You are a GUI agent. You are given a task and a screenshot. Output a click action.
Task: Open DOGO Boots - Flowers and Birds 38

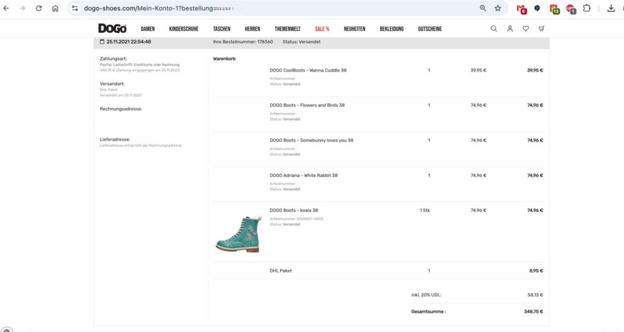[x=307, y=105]
